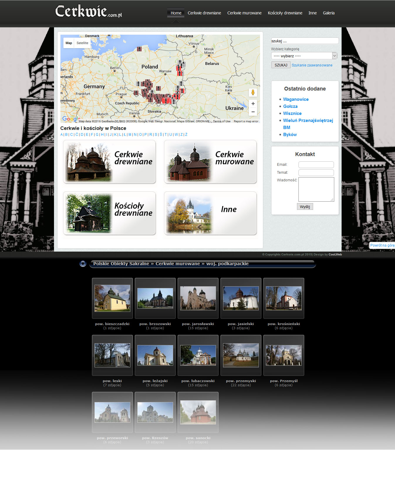Click Report a map error link
The image size is (395, 502).
[x=246, y=121]
